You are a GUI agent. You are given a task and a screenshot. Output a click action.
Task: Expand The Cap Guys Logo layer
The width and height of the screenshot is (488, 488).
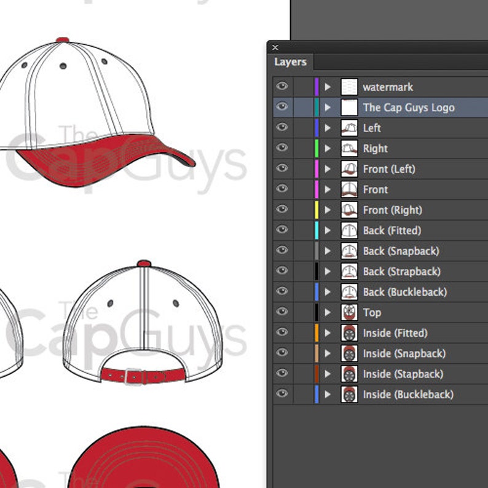point(328,108)
